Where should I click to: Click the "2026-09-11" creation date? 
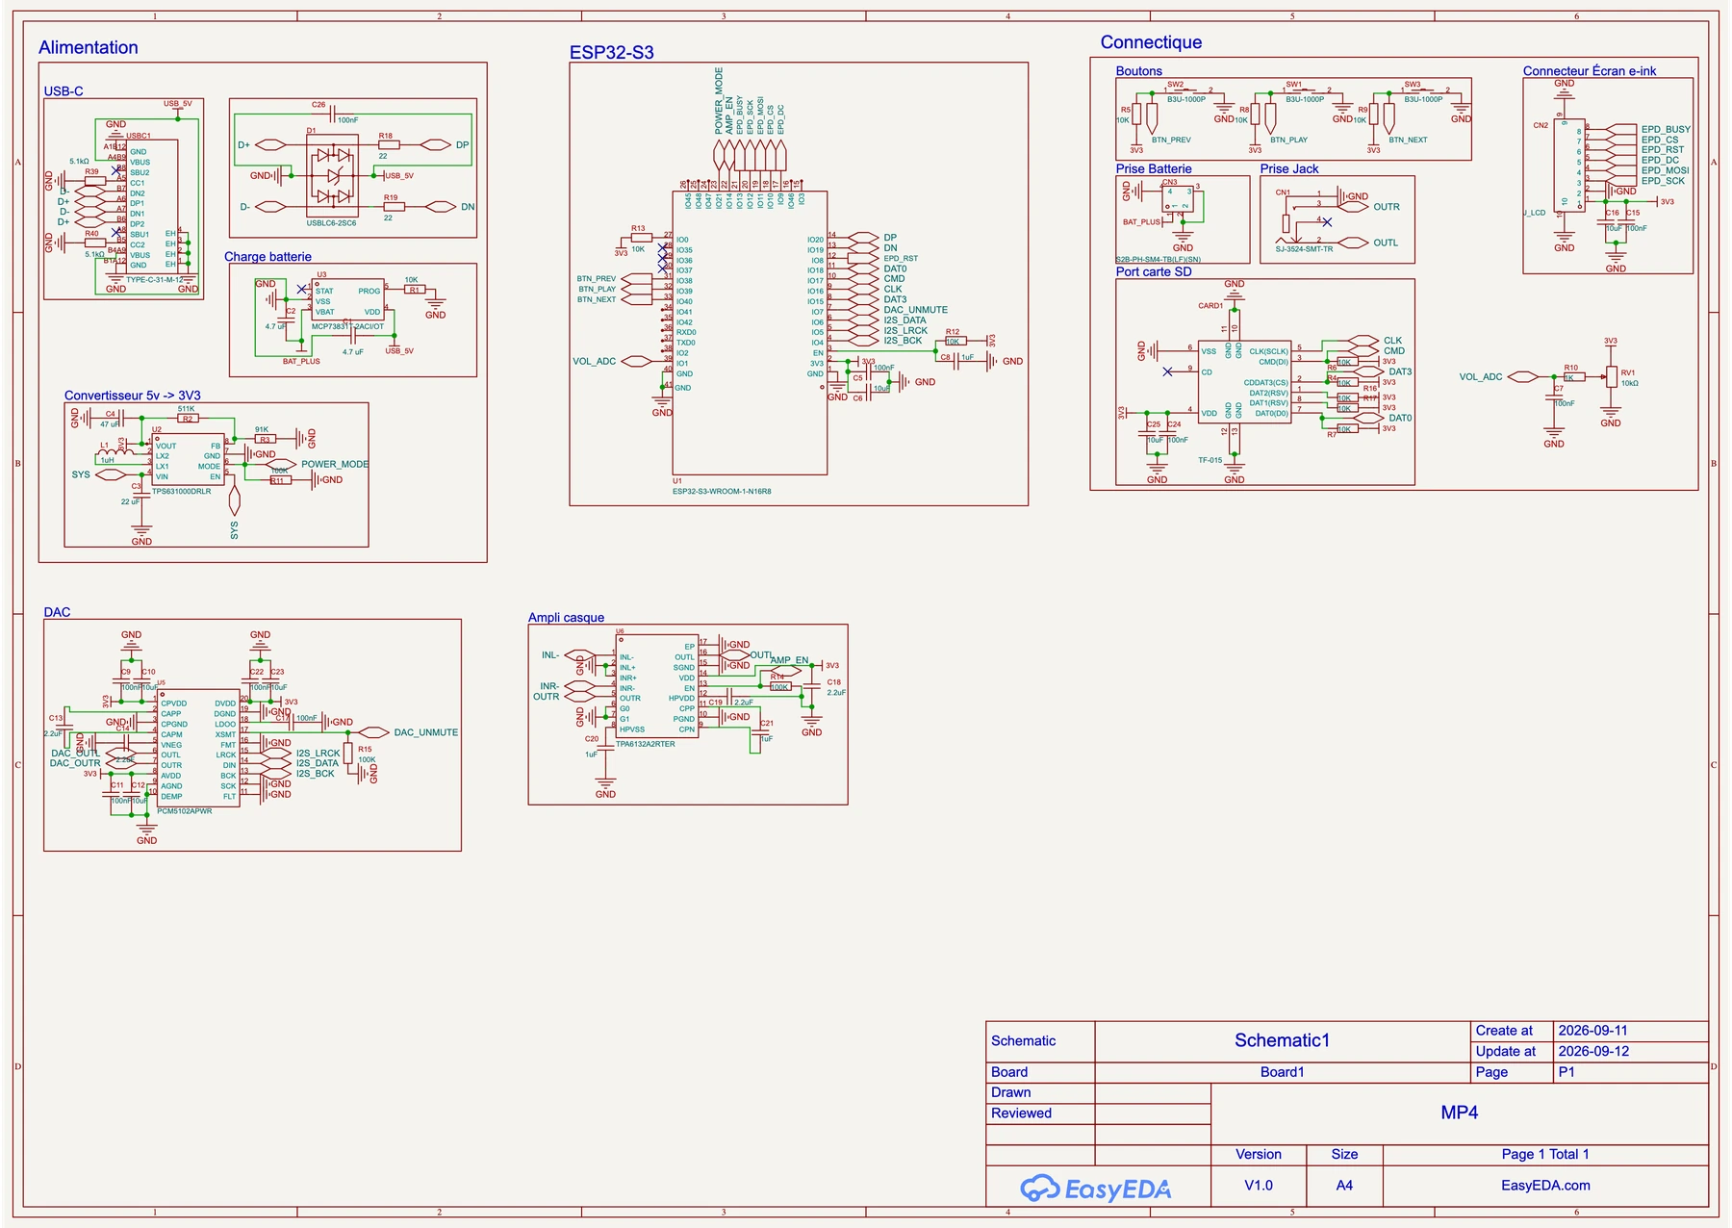tap(1593, 1030)
